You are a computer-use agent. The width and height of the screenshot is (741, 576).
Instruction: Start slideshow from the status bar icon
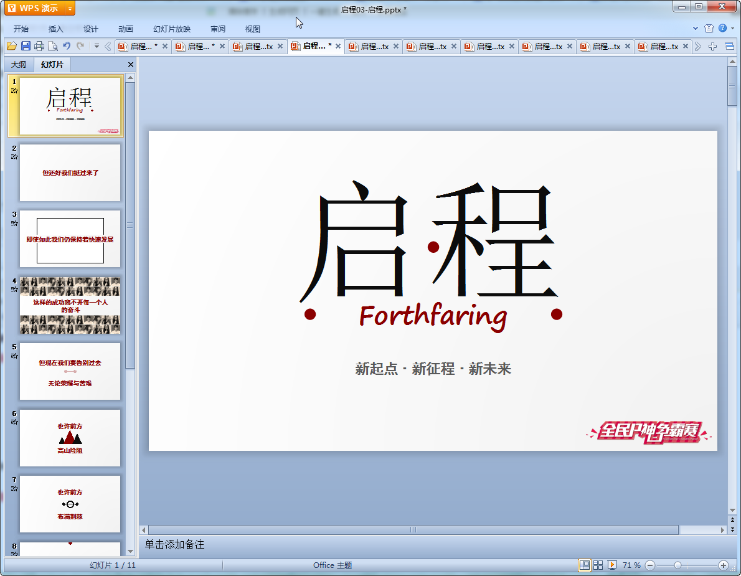pos(612,565)
